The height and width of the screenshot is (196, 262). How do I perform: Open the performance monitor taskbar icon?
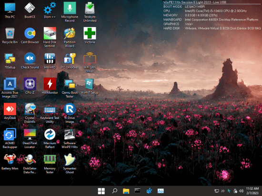pyautogui.click(x=161, y=191)
